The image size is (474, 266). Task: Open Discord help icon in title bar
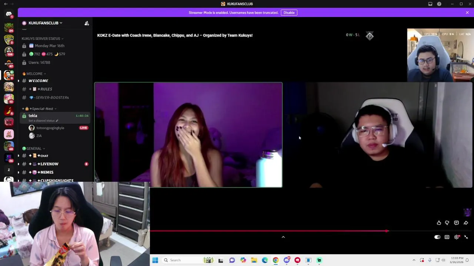pyautogui.click(x=439, y=4)
